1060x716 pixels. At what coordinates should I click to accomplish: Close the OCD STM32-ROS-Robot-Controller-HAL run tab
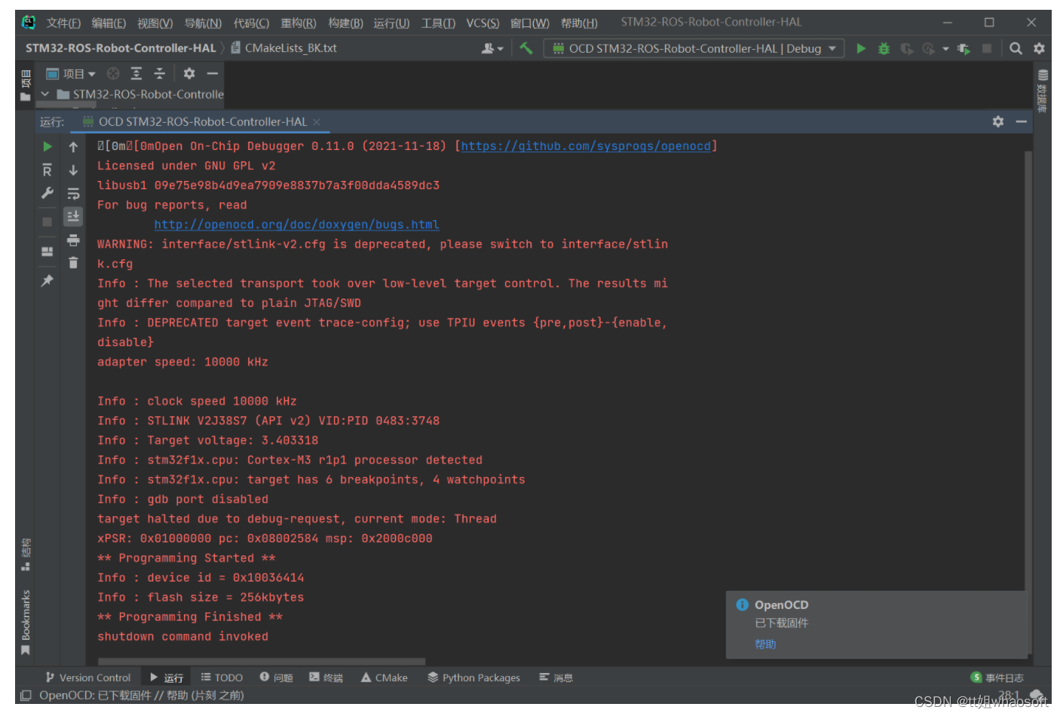pos(317,122)
